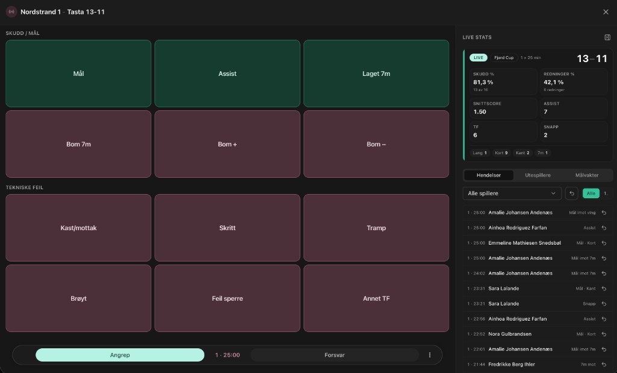The width and height of the screenshot is (617, 373).
Task: Close the Nordstrand 1 – Tasta match window
Action: (606, 12)
